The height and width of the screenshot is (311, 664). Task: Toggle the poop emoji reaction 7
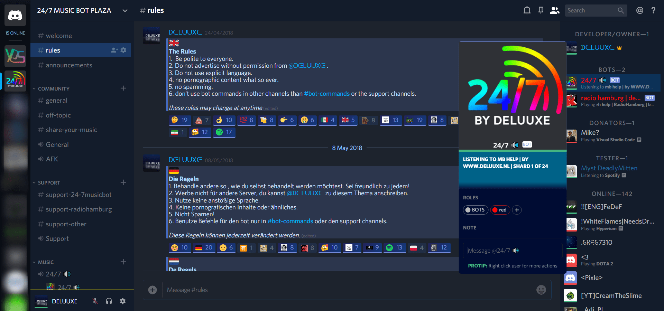click(x=202, y=120)
